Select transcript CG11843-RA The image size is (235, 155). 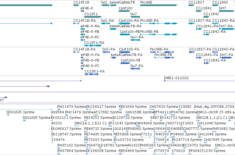click(x=223, y=20)
